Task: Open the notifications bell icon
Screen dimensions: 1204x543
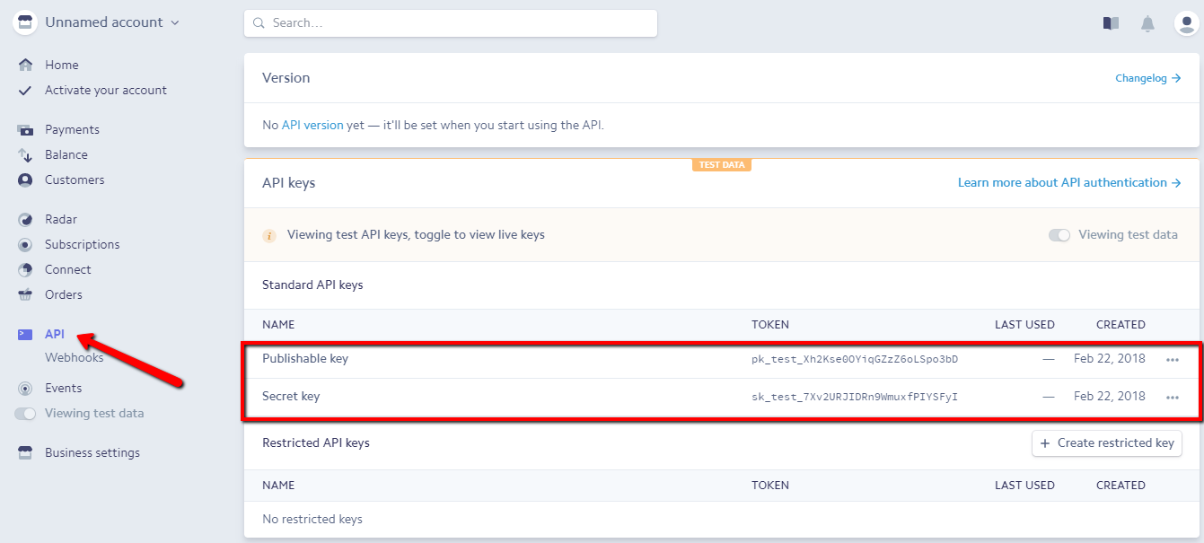Action: [x=1147, y=23]
